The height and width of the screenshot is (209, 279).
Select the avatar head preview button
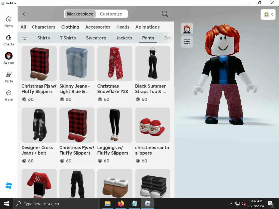click(187, 29)
